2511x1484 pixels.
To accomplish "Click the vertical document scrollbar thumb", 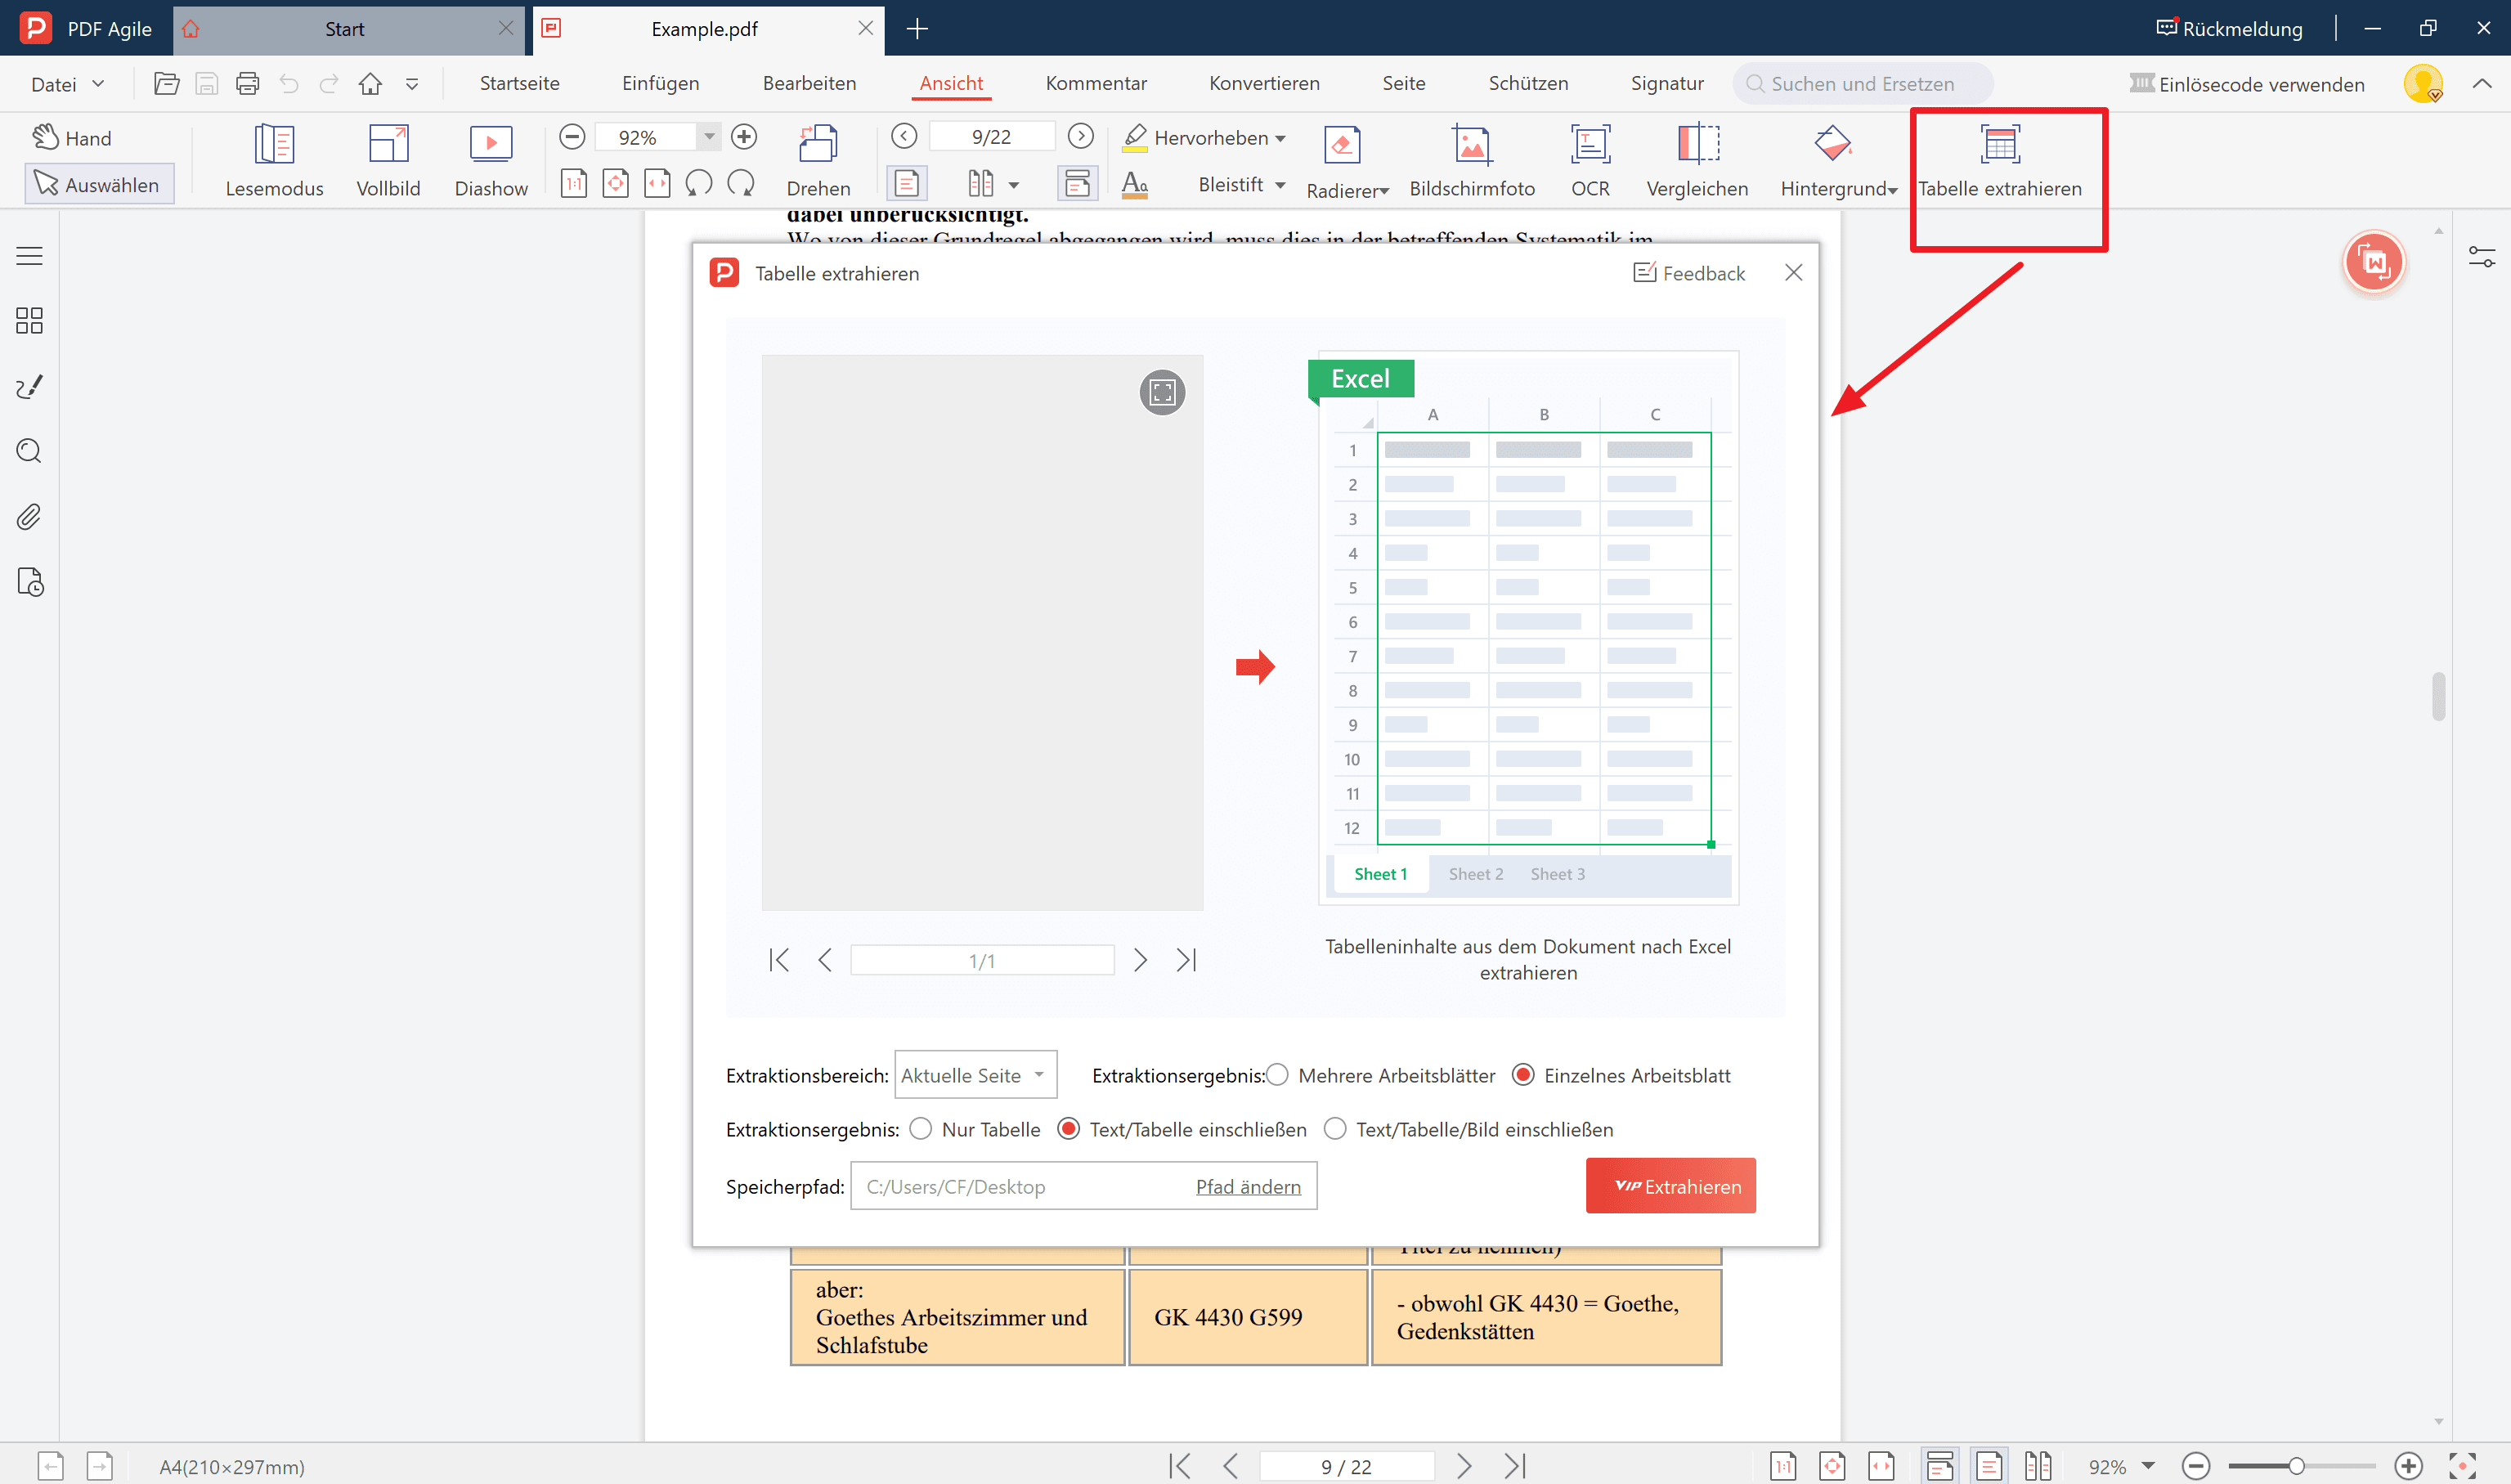I will (x=2438, y=696).
